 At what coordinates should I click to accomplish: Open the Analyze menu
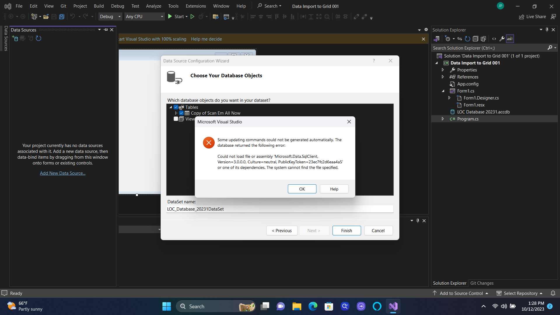click(x=153, y=6)
